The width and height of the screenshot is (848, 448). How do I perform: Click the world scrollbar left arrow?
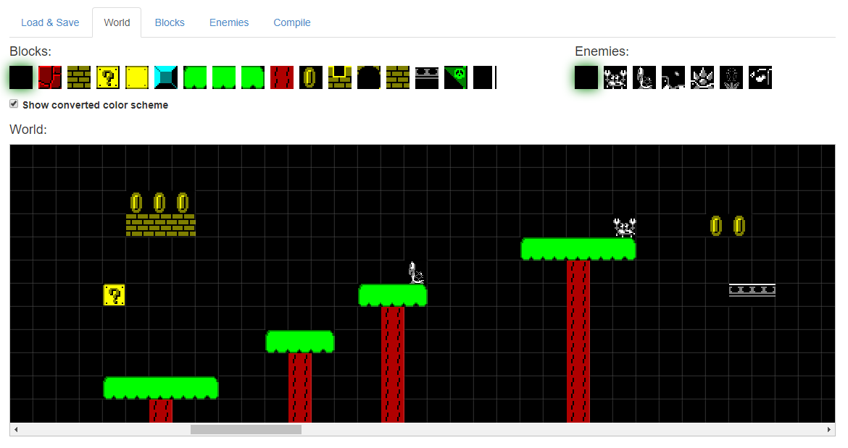pyautogui.click(x=15, y=430)
